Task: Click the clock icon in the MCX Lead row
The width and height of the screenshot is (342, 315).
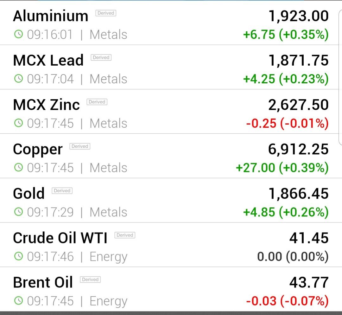Action: 19,79
